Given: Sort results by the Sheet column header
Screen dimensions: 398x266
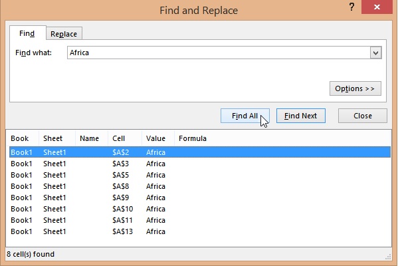Looking at the screenshot, I should (57, 138).
